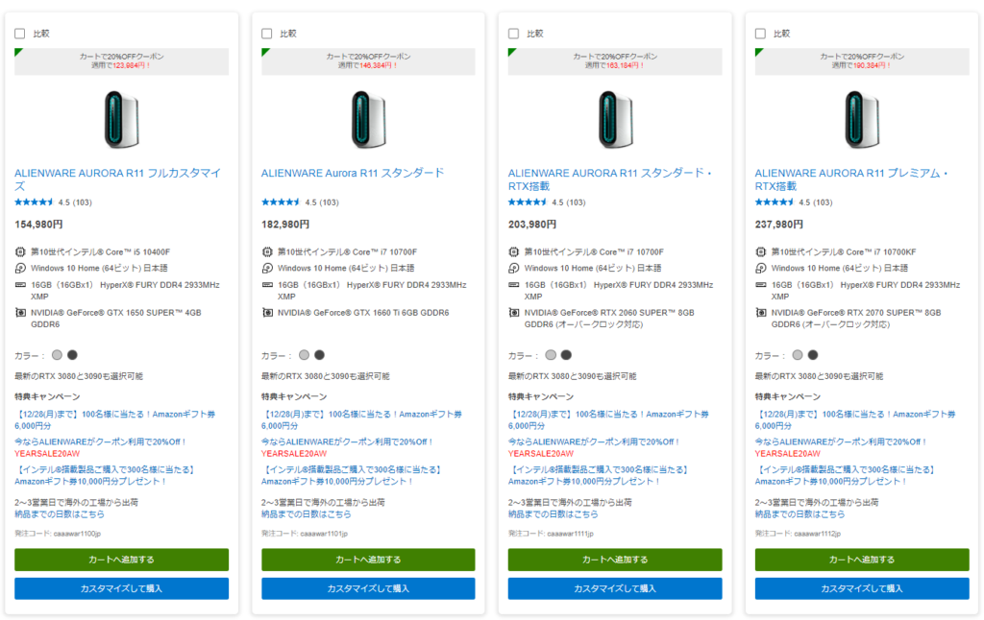Tick compare checkbox on the 237,980円 card
This screenshot has height=620, width=984.
coord(760,34)
